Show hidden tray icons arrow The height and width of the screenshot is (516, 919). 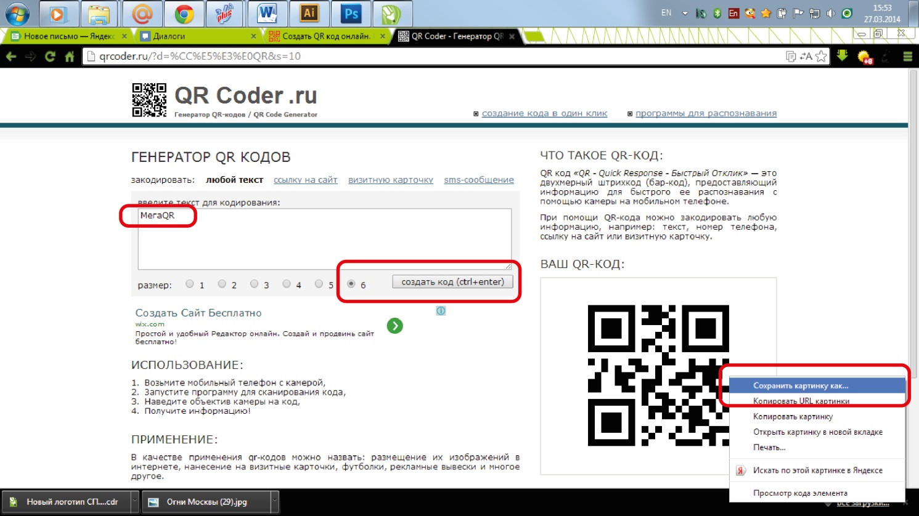coord(685,13)
